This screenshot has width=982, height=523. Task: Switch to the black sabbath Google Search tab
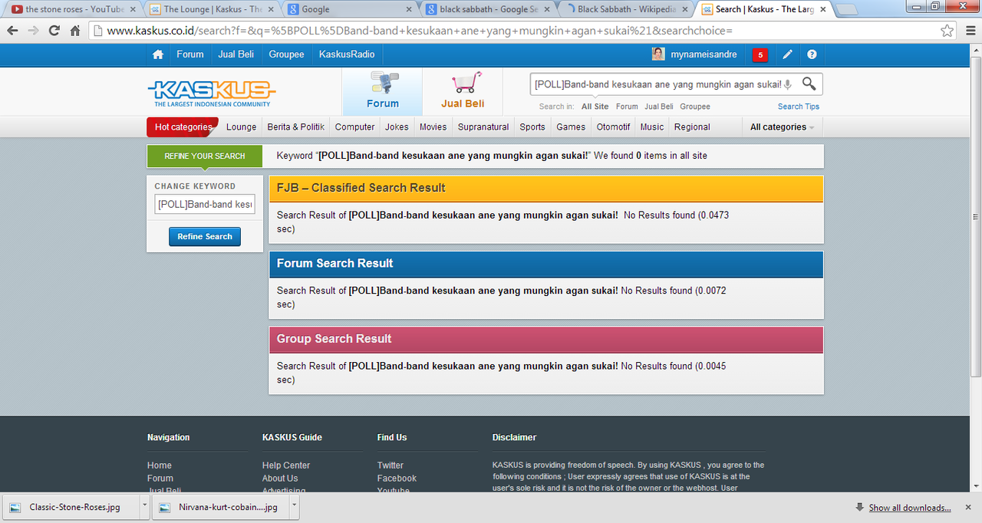click(489, 9)
